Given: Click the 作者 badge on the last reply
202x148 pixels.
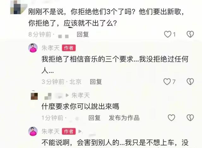Looking at the screenshot, I should 69,131.
